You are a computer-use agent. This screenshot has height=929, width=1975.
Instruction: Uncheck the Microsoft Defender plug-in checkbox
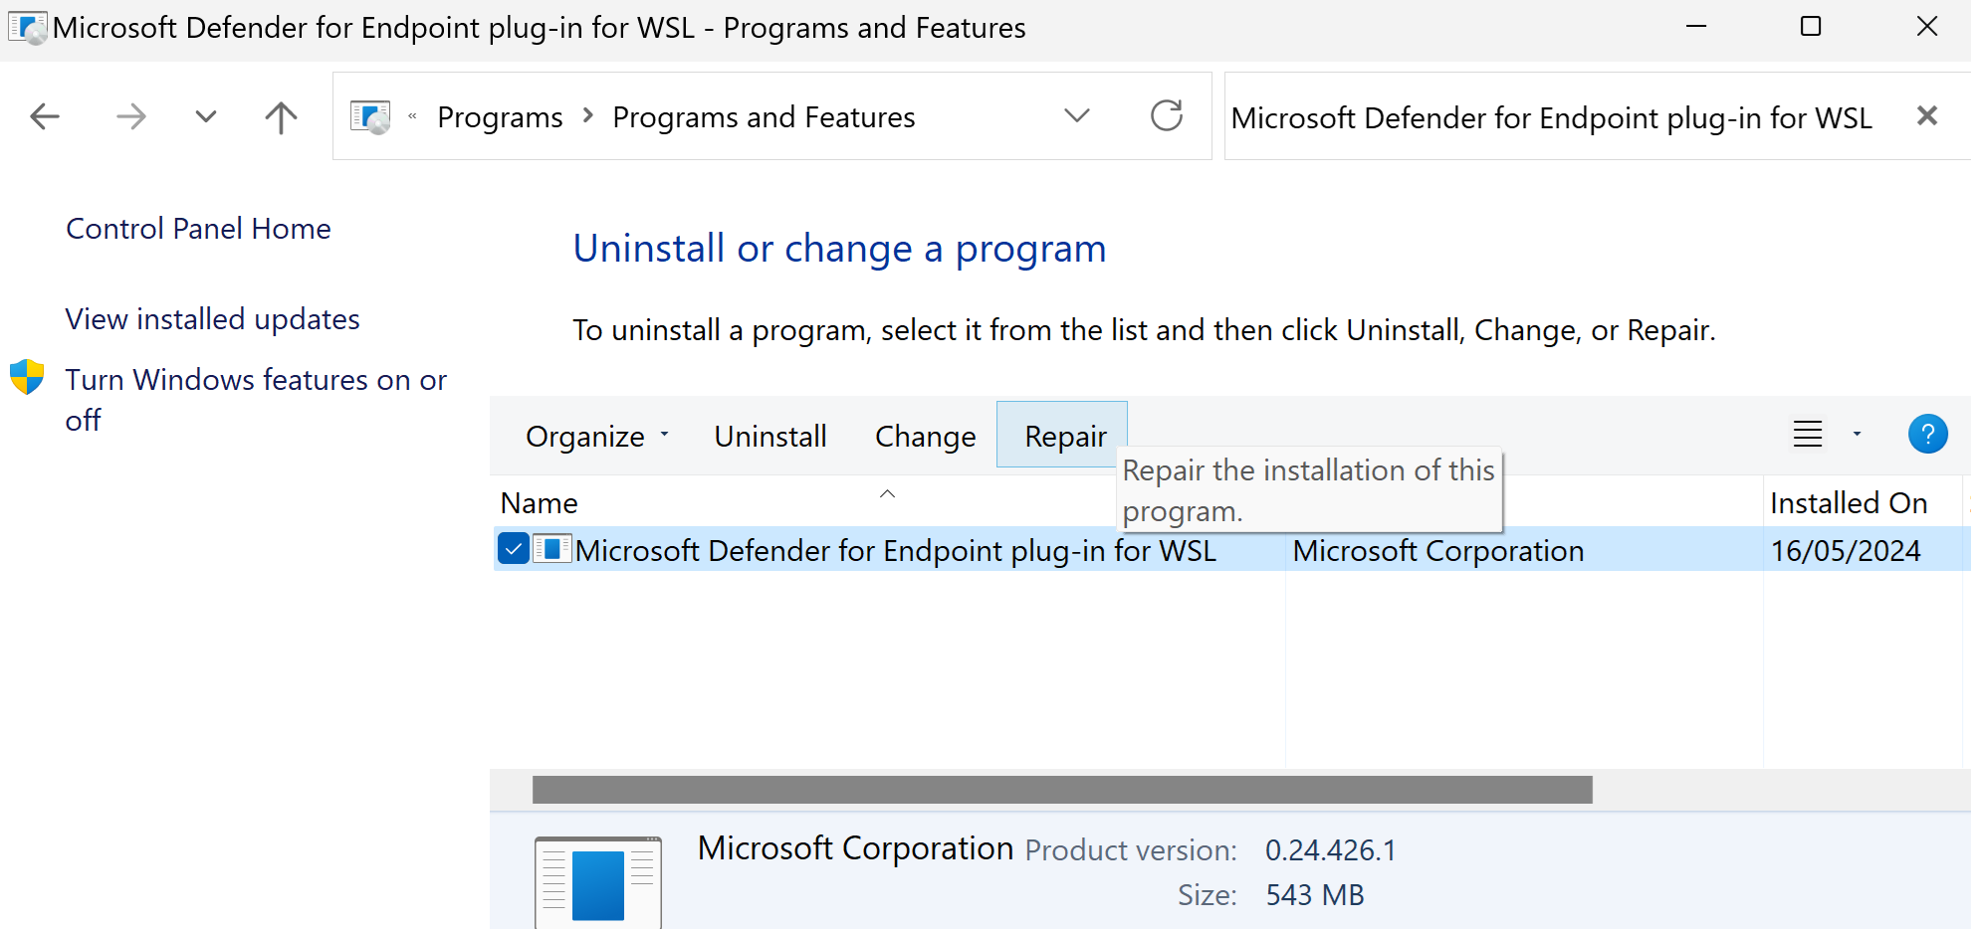513,549
